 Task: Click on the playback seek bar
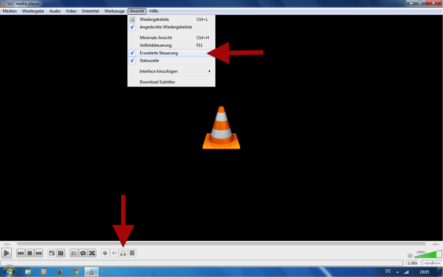(221, 244)
